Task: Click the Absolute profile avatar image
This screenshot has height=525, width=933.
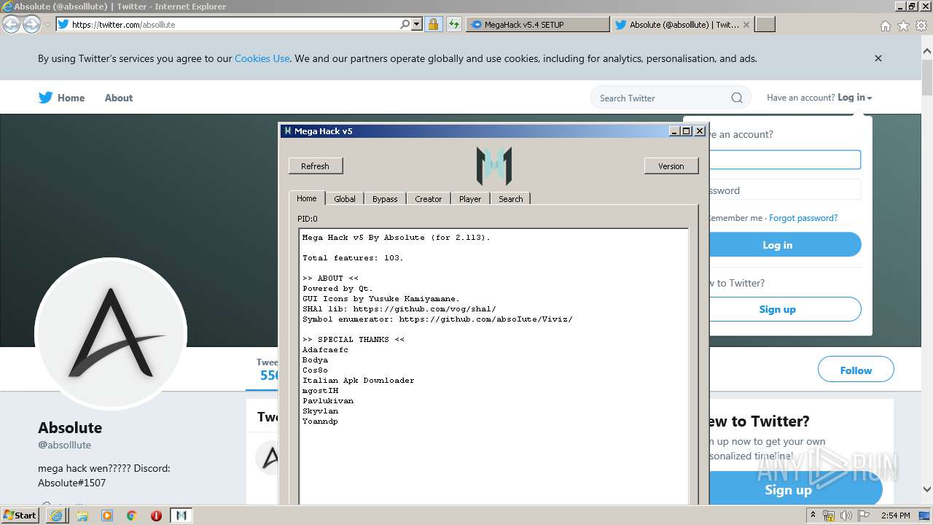Action: click(111, 333)
